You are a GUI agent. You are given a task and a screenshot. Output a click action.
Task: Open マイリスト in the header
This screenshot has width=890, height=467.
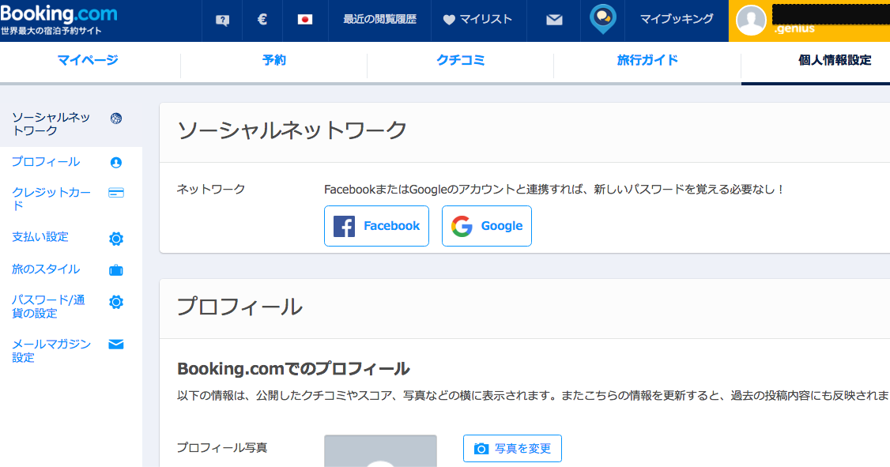pos(486,19)
